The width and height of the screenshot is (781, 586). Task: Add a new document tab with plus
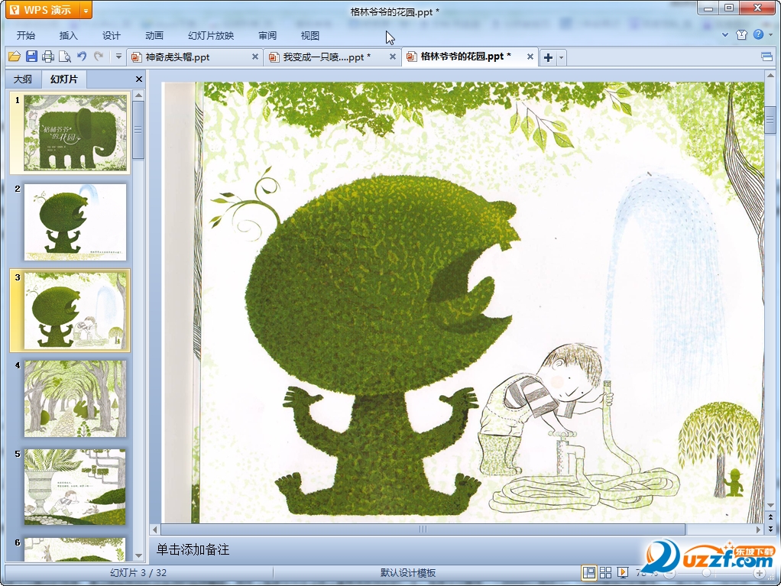[548, 57]
